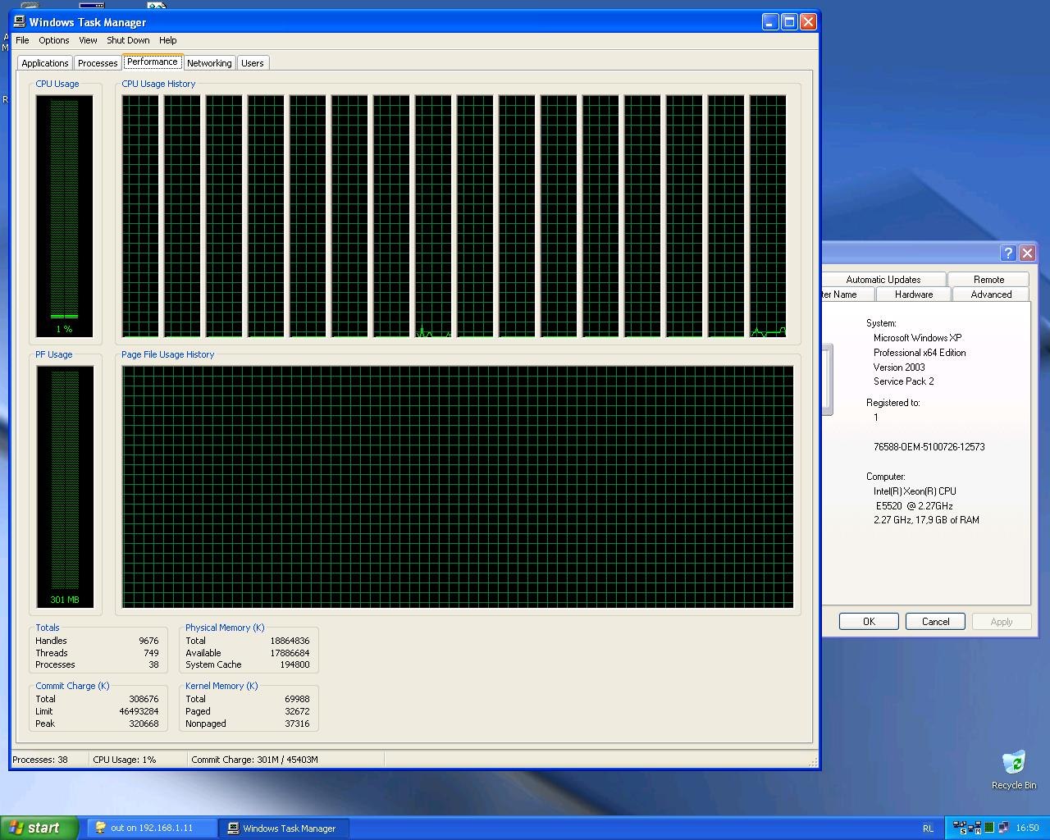The image size is (1050, 840).
Task: Click Commit Charge Limit 46493284
Action: click(139, 711)
